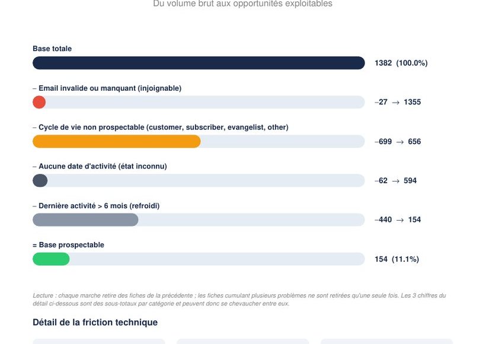Click the gray Dernière activité bar
Viewport: 486px width, 344px height.
(85, 219)
